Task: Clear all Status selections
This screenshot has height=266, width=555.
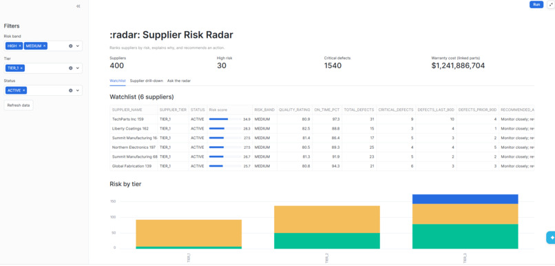Action: [x=70, y=90]
